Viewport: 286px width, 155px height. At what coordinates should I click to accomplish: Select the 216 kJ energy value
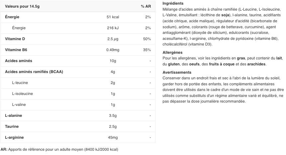point(113,28)
